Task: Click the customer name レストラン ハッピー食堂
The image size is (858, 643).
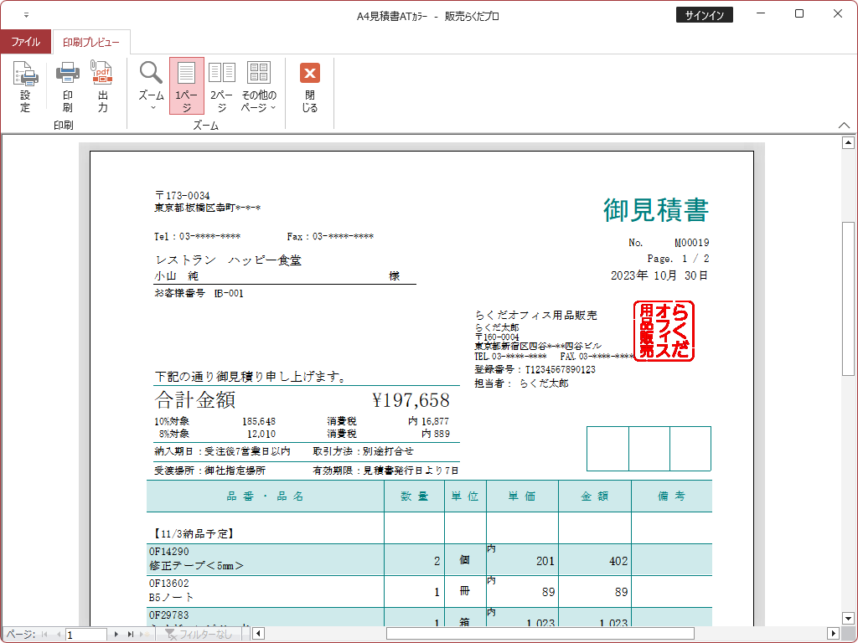Action: coord(228,260)
